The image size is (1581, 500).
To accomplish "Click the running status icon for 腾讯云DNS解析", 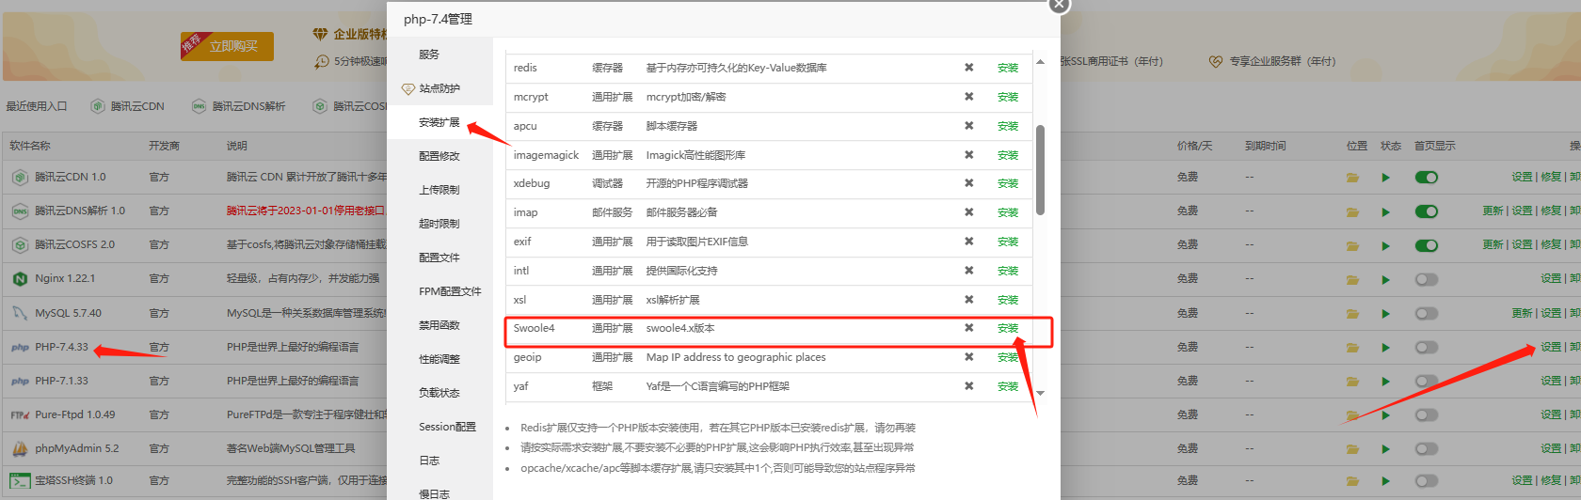I will [1385, 211].
